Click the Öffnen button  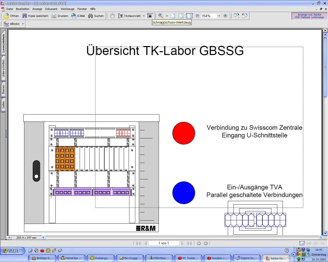(12, 16)
